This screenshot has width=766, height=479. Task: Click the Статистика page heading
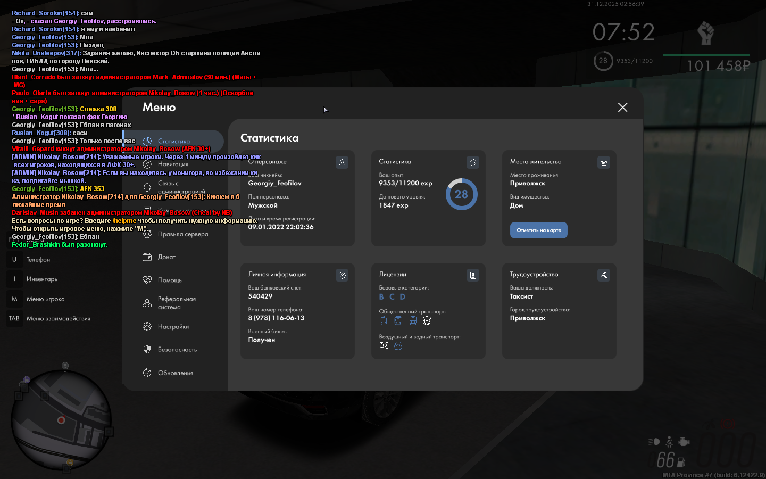tap(269, 138)
